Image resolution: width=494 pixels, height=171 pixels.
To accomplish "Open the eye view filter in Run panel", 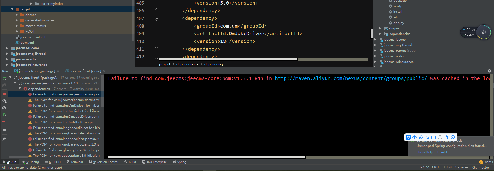I will click(x=4, y=101).
